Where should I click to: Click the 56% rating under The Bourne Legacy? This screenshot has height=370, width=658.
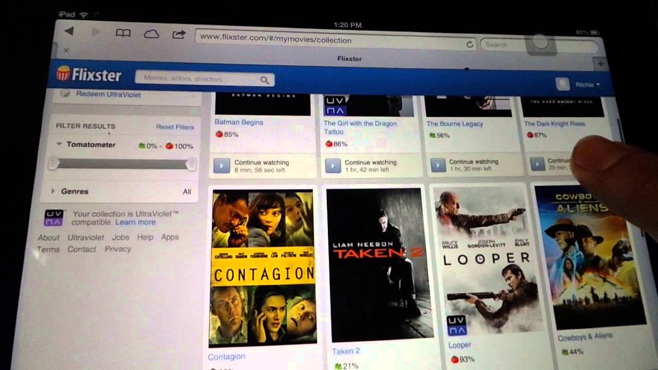coord(440,136)
